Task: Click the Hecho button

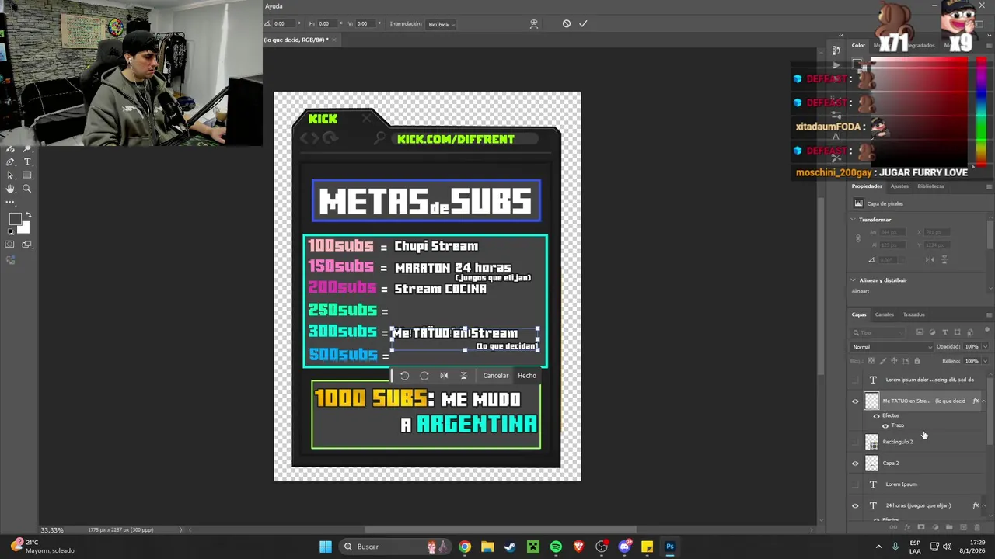Action: coord(527,376)
